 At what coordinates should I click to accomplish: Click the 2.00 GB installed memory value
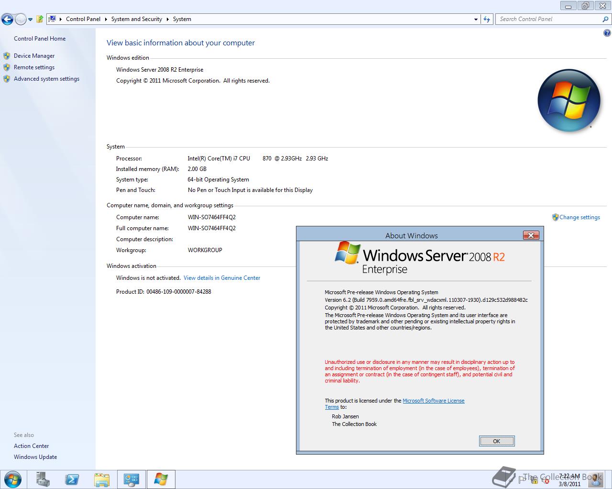(197, 169)
